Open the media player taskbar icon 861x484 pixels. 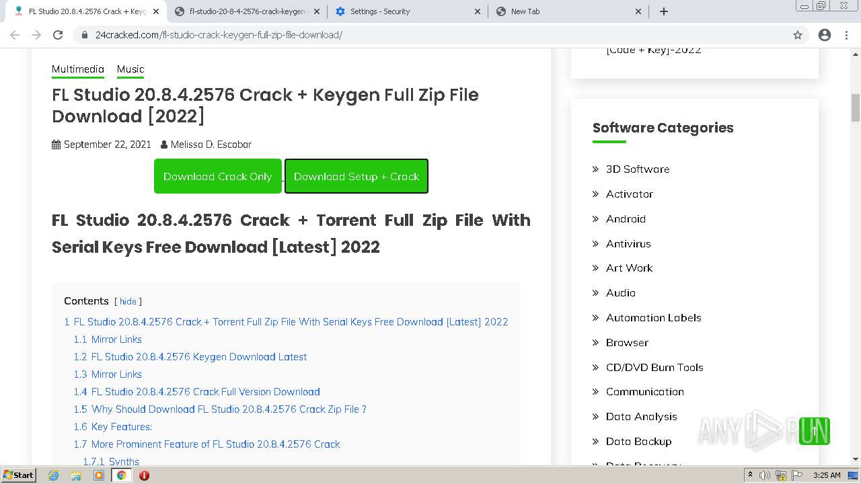click(x=99, y=475)
